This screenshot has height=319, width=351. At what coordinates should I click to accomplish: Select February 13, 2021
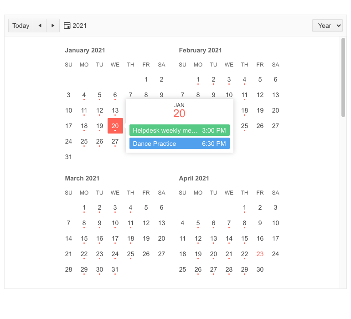(x=276, y=95)
